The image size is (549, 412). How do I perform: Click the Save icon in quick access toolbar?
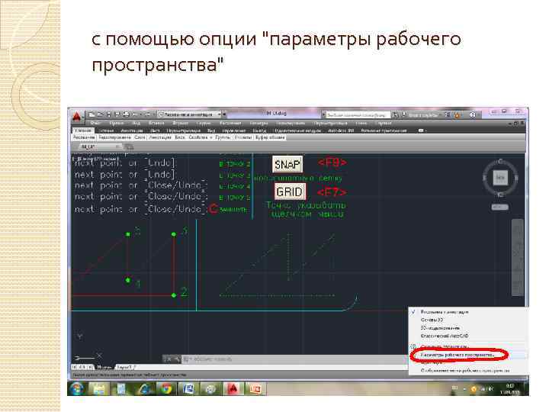pos(108,114)
